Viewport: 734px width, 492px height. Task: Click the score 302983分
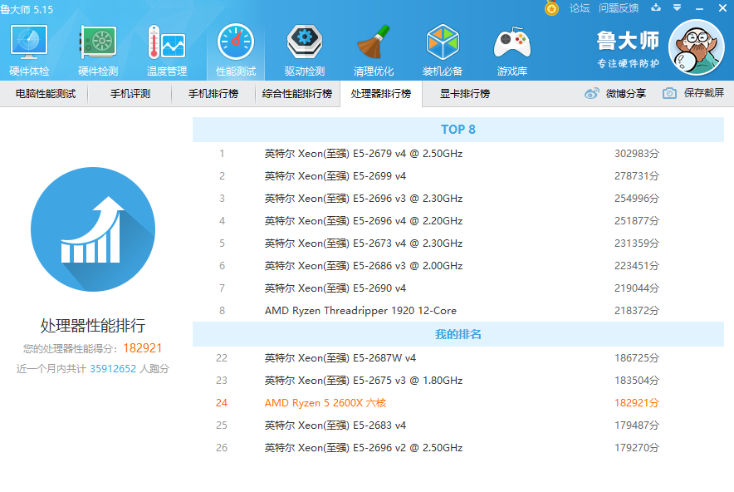pos(637,154)
